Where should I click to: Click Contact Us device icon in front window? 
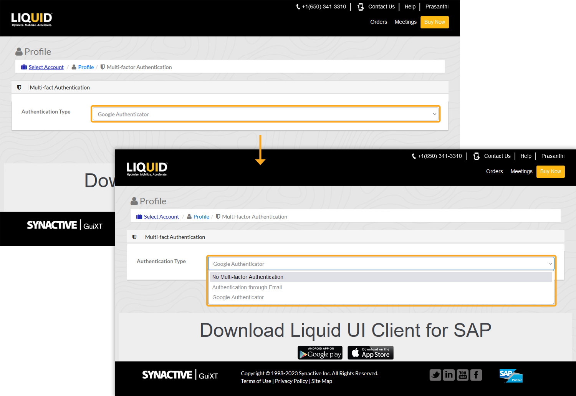pyautogui.click(x=477, y=156)
